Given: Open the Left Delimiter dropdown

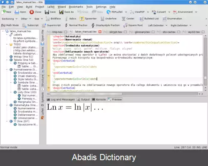Looking at the screenshot, I should pyautogui.click(x=158, y=25).
